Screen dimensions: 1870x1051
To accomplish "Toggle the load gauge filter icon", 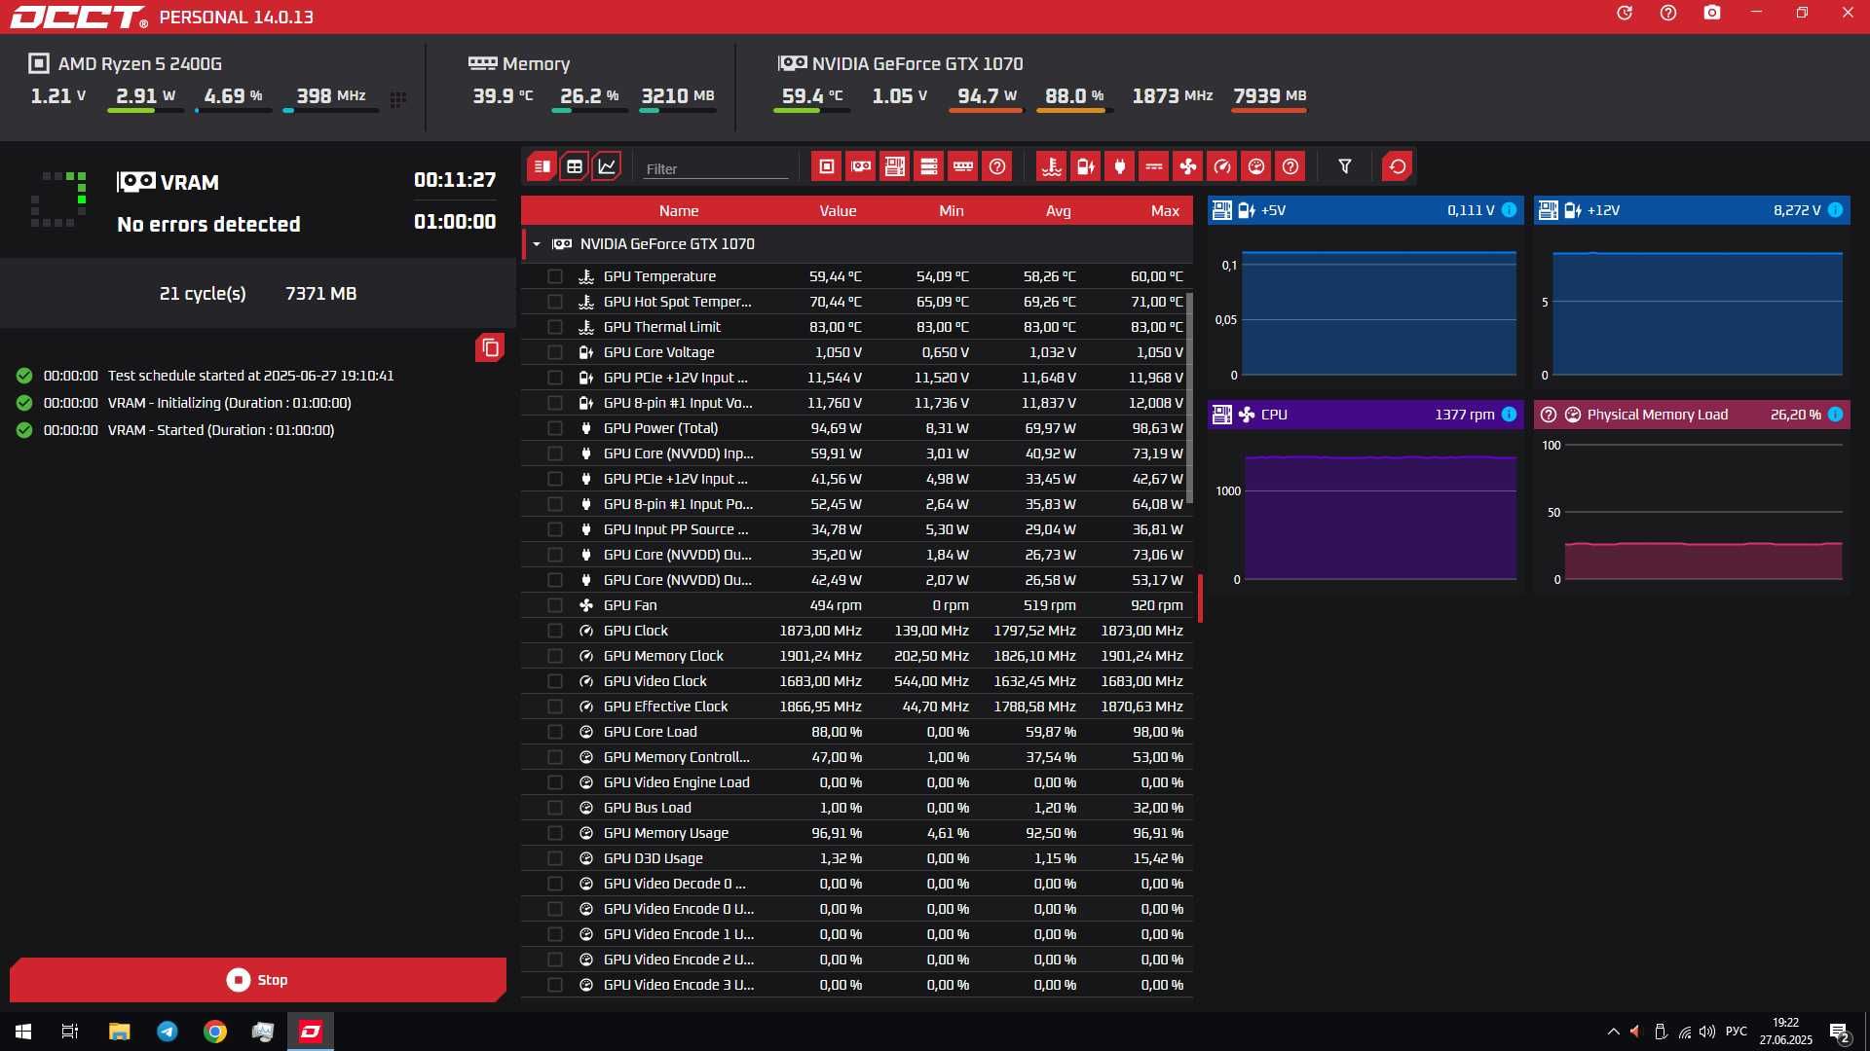I will 1256,166.
